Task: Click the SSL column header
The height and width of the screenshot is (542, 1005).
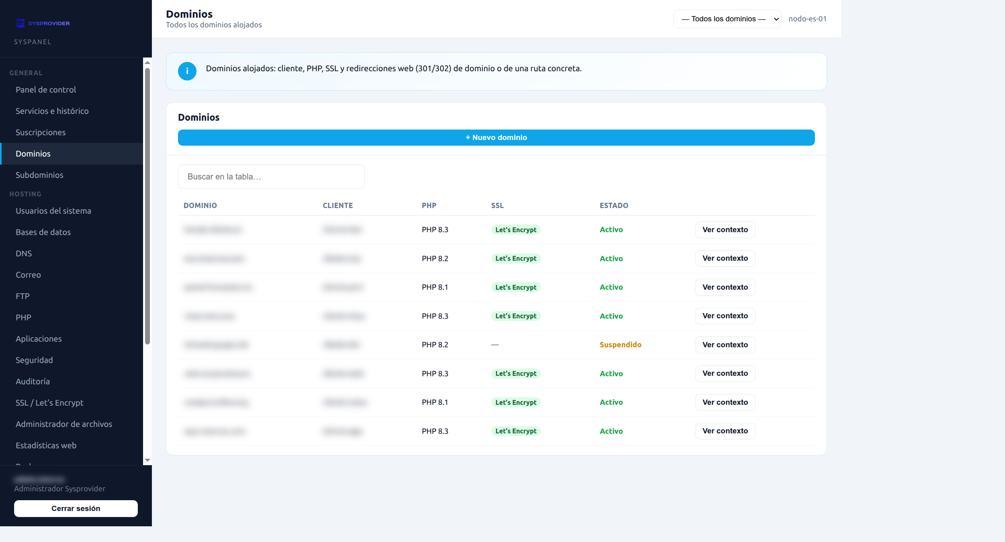Action: pyautogui.click(x=497, y=205)
